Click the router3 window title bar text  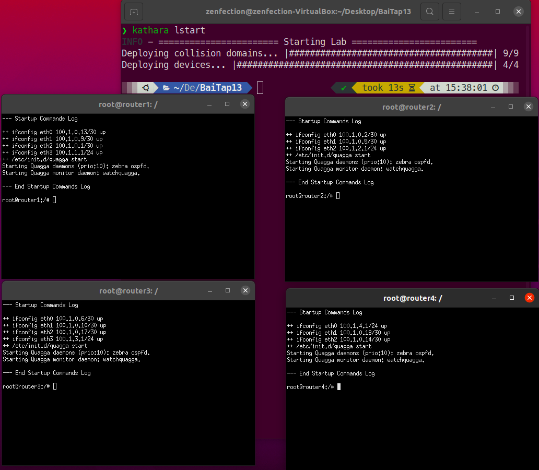(128, 291)
